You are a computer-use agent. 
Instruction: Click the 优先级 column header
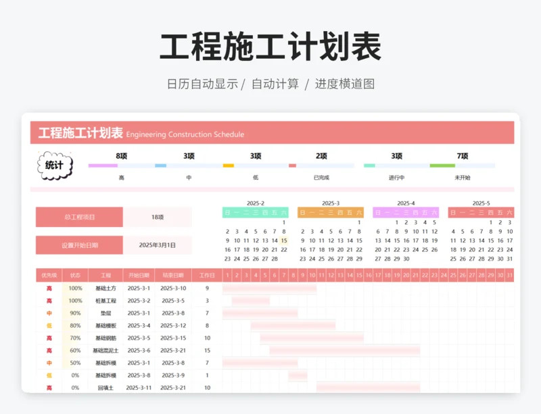[x=49, y=275]
